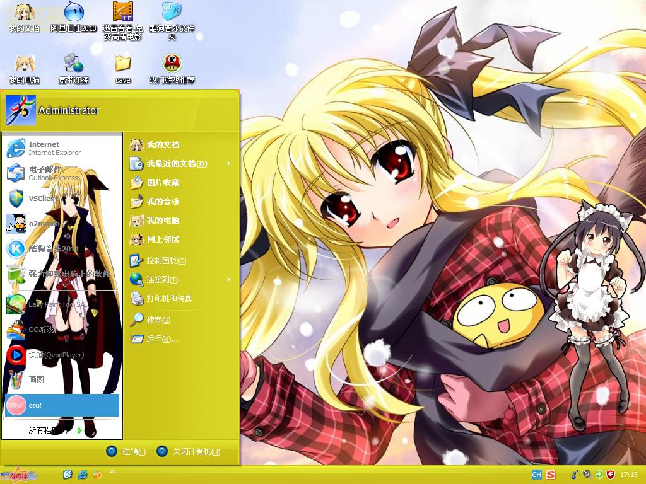The image size is (646, 484).
Task: Launch Easy Paint Tool SAI entry
Action: pyautogui.click(x=62, y=304)
